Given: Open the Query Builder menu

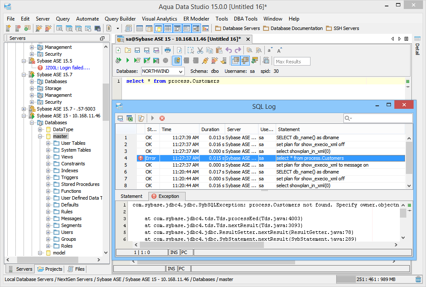Looking at the screenshot, I should pyautogui.click(x=120, y=19).
